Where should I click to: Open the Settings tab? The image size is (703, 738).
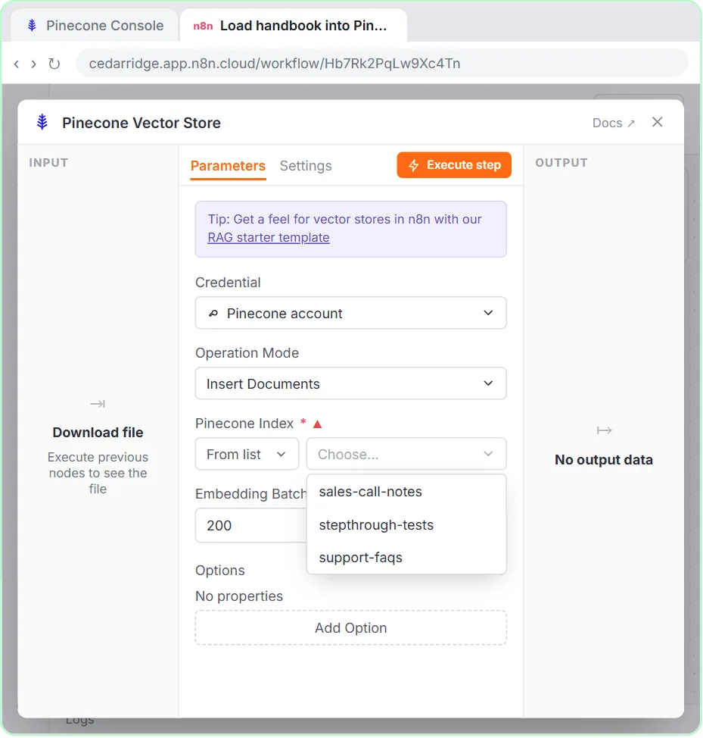tap(306, 166)
